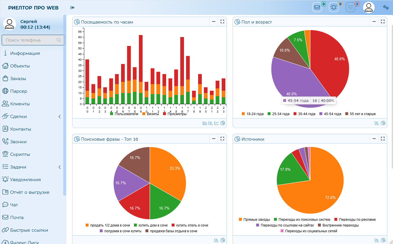393x244 pixels.
Task: Open the mail envelope icon in header
Action: coord(317,7)
